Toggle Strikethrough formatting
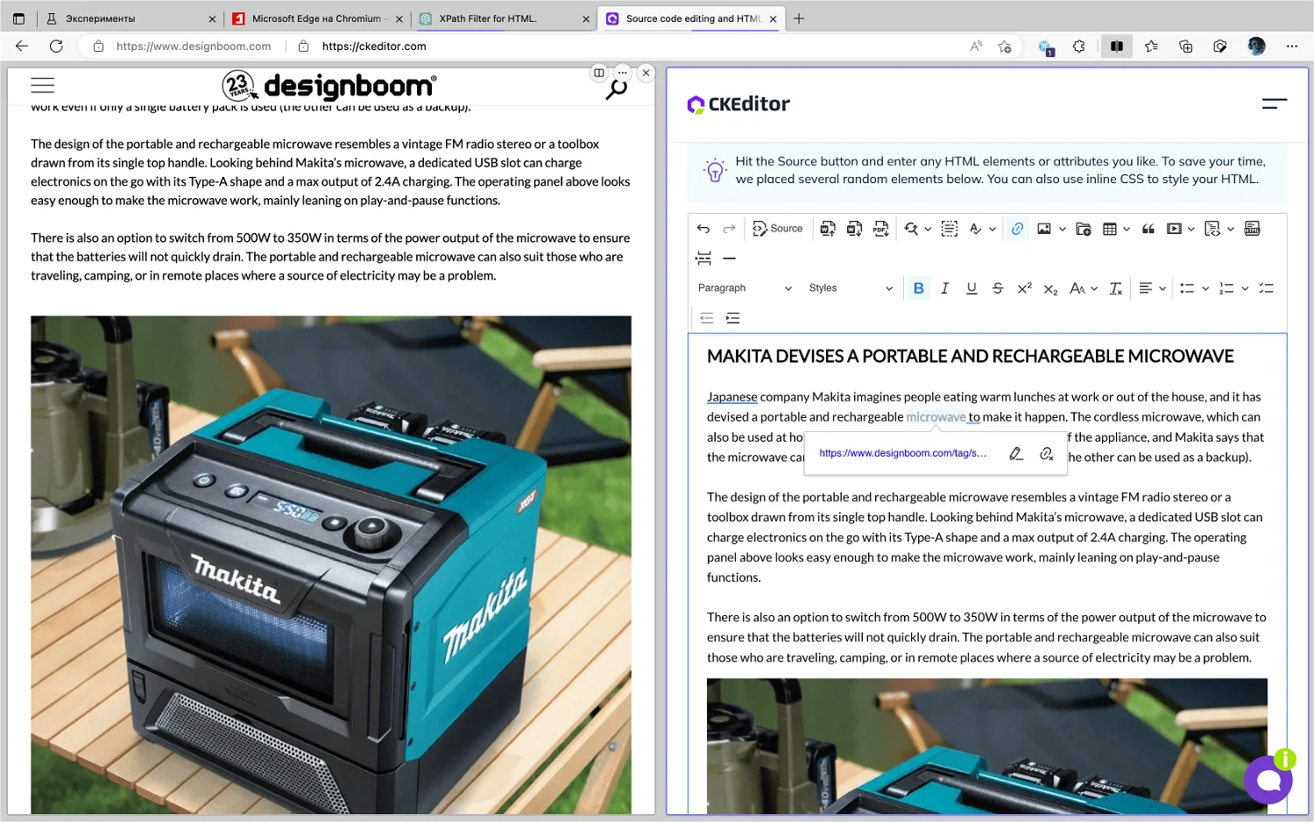Image resolution: width=1314 pixels, height=822 pixels. [x=998, y=288]
